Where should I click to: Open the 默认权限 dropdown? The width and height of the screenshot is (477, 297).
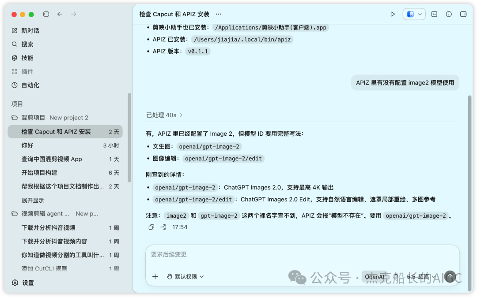[185, 277]
